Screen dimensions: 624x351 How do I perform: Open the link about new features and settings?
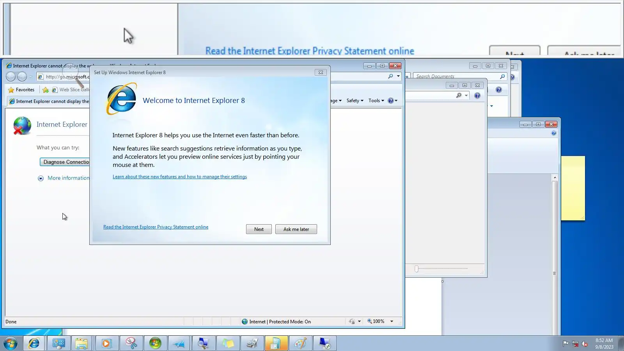pyautogui.click(x=180, y=177)
